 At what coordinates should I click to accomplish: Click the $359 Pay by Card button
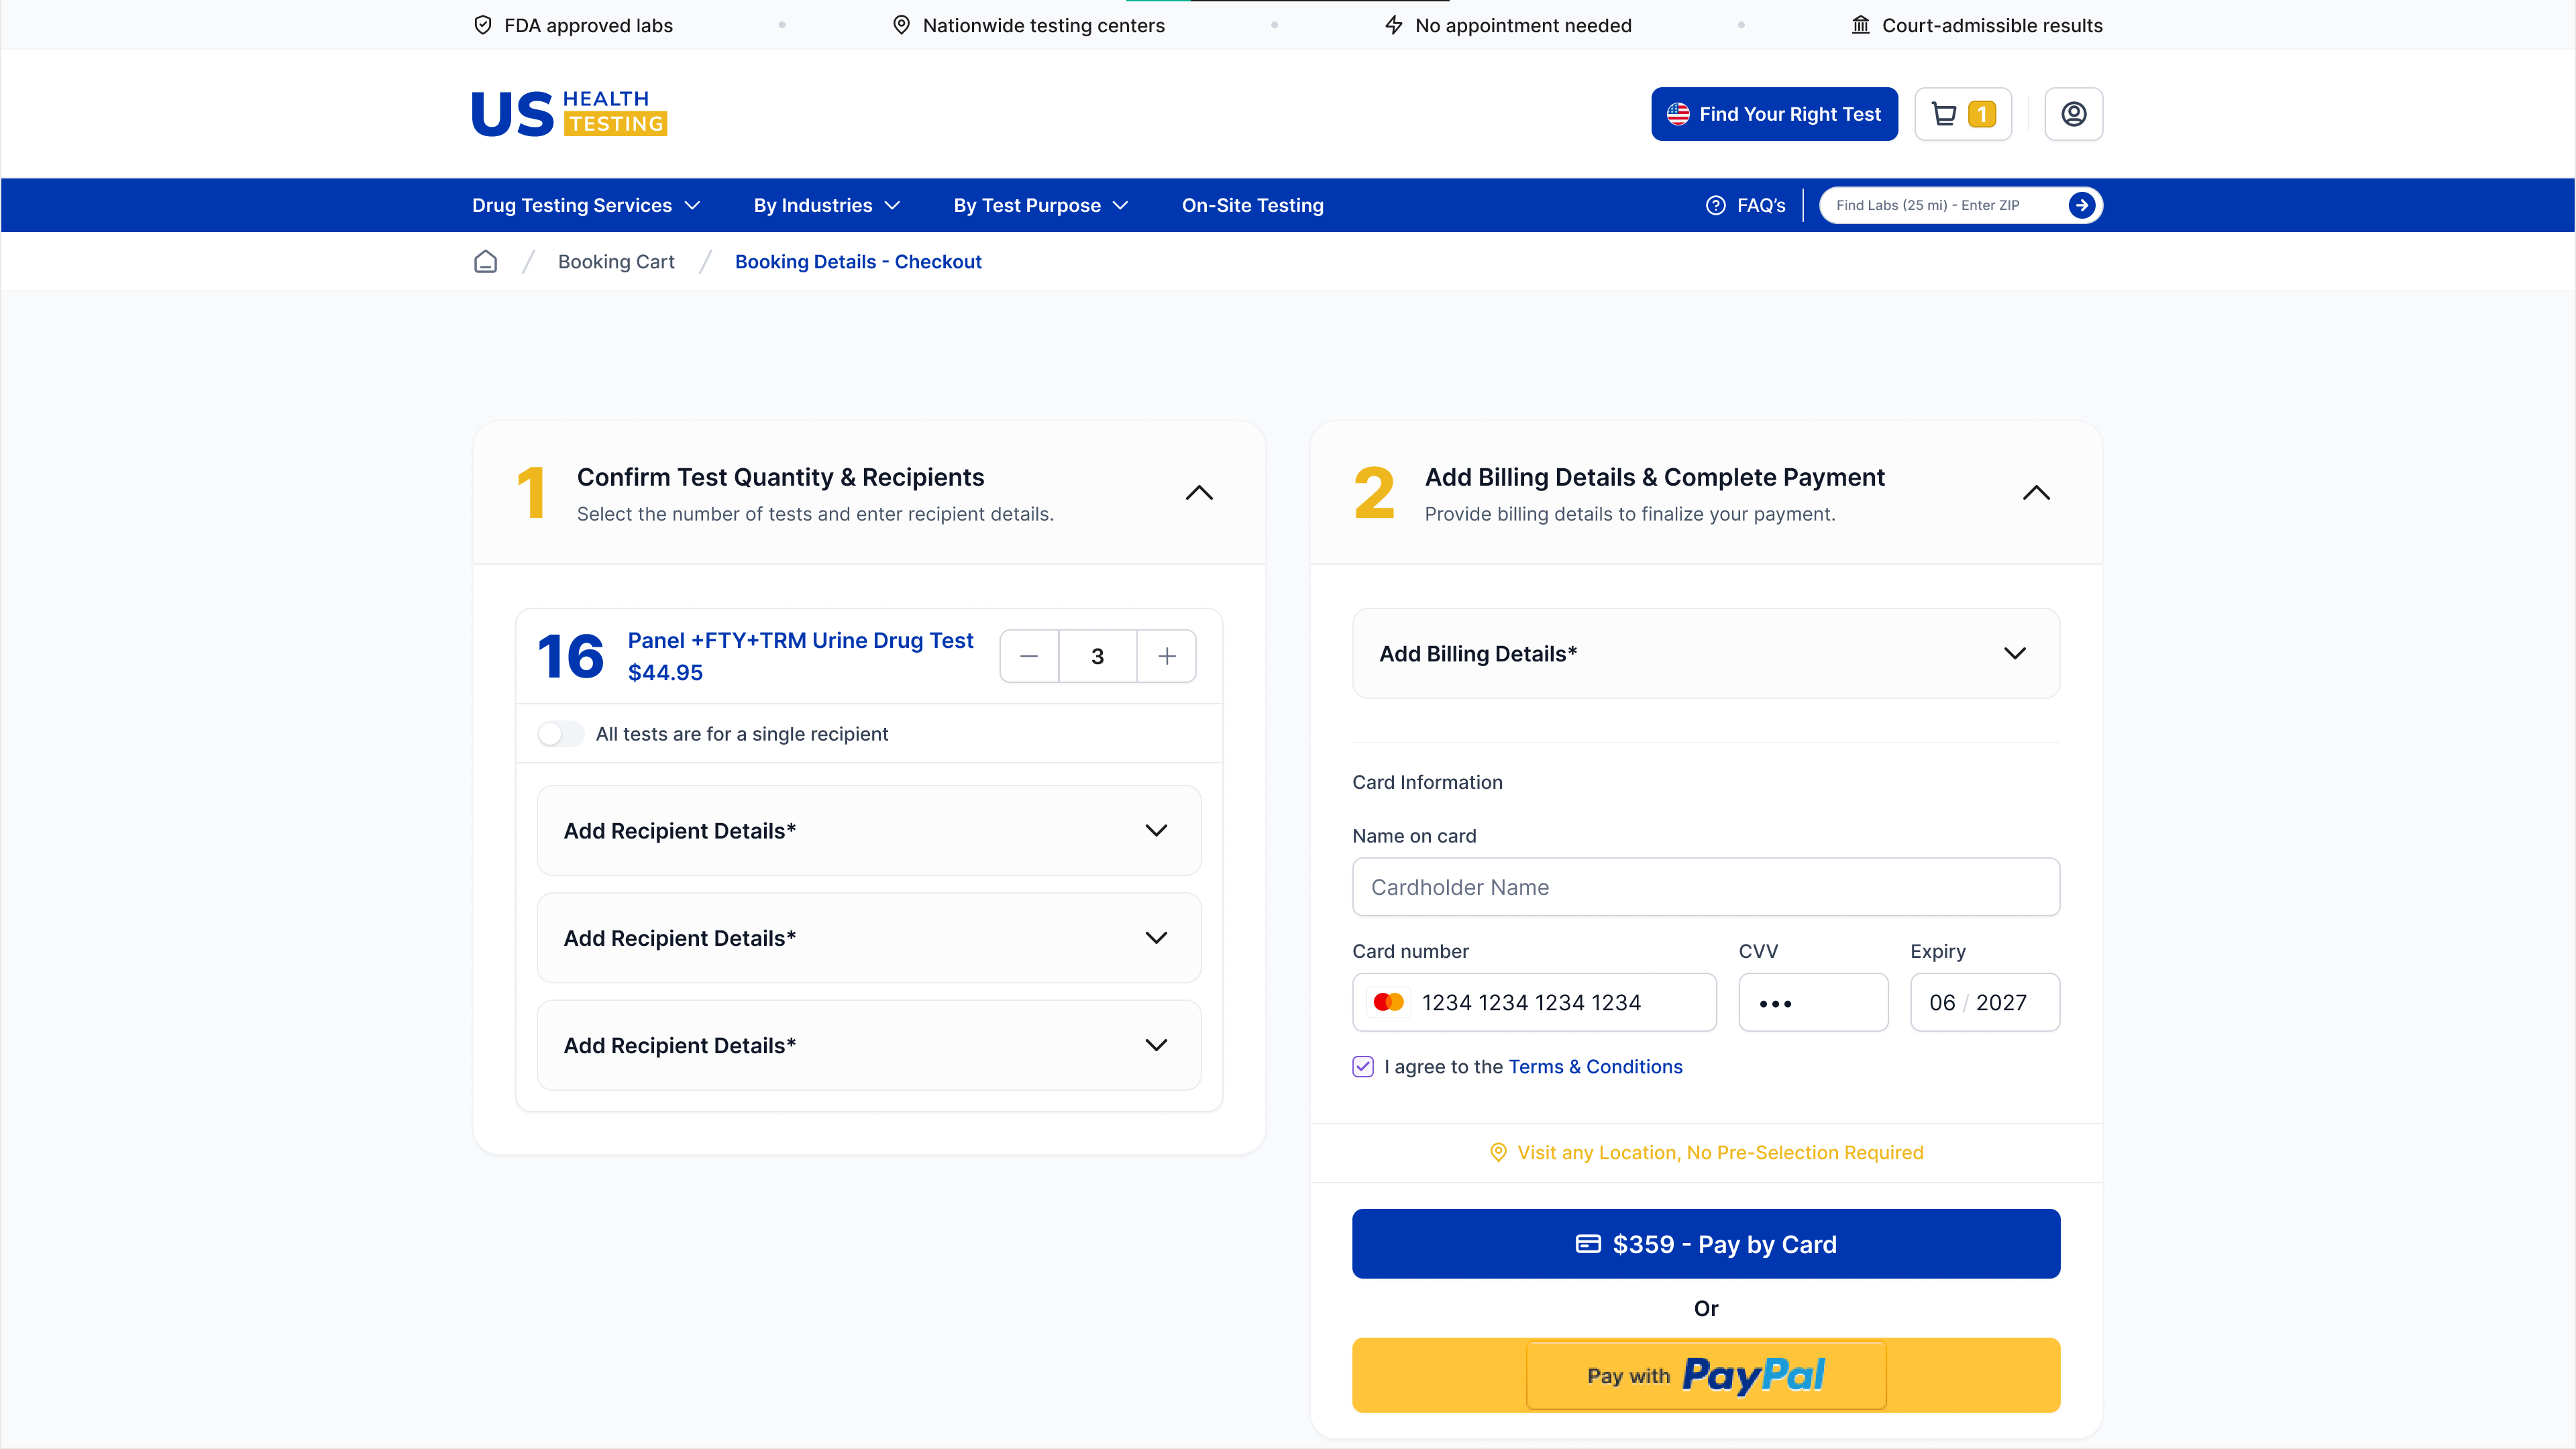pos(1704,1243)
